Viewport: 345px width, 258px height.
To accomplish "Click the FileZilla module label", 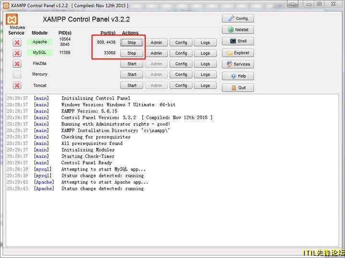I will 40,63.
